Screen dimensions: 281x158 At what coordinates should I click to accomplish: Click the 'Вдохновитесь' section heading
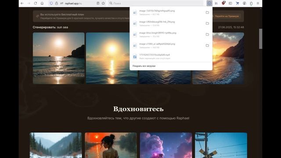click(x=138, y=109)
